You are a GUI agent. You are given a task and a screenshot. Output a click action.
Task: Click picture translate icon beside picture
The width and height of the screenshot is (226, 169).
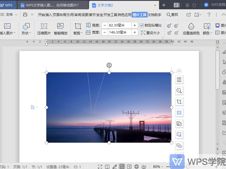(x=179, y=135)
